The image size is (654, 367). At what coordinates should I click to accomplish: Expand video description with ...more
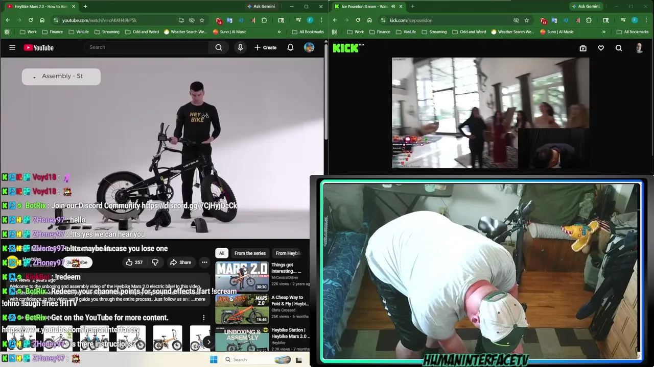pyautogui.click(x=198, y=299)
